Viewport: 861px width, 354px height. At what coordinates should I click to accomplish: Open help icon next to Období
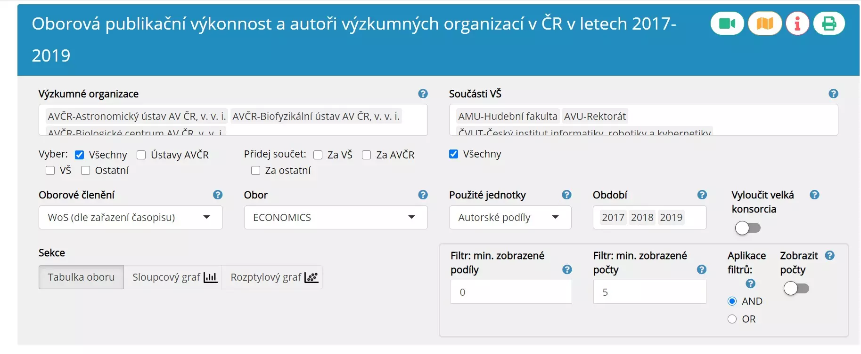[702, 195]
